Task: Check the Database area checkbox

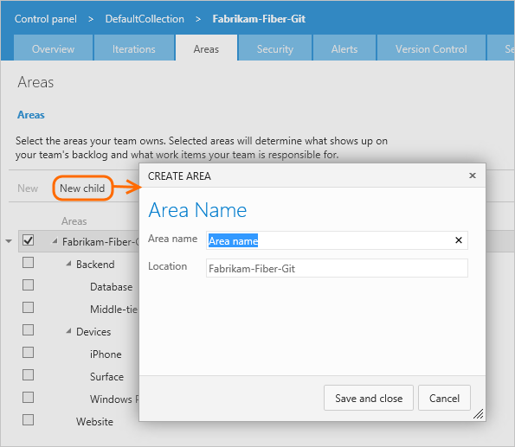Action: [x=28, y=284]
